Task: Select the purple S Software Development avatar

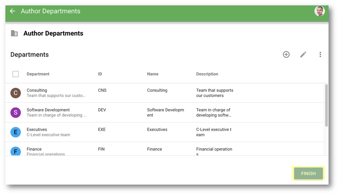Action: 15,112
